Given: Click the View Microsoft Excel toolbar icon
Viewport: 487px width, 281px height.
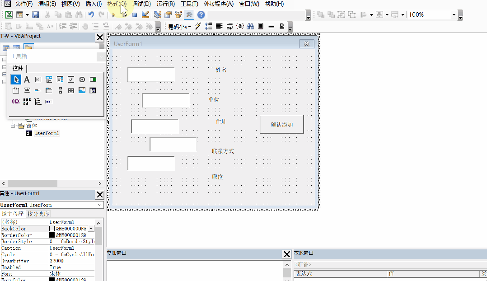Looking at the screenshot, I should (9, 14).
